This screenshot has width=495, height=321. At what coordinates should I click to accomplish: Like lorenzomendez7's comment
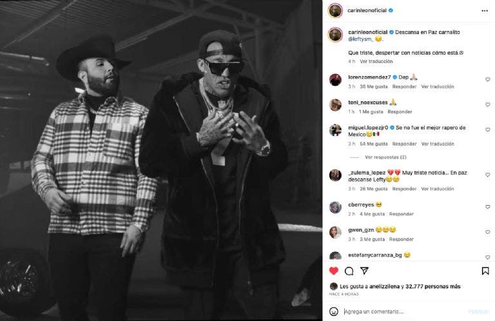[487, 79]
